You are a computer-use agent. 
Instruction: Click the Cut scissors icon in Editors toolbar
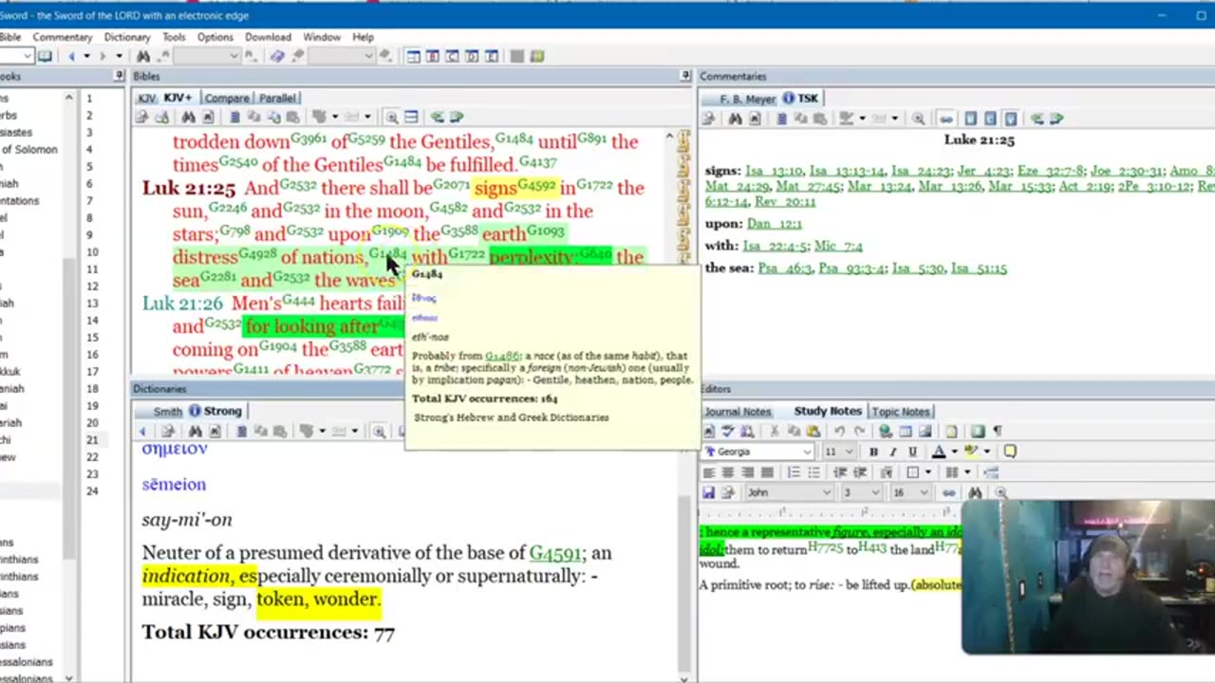click(775, 432)
